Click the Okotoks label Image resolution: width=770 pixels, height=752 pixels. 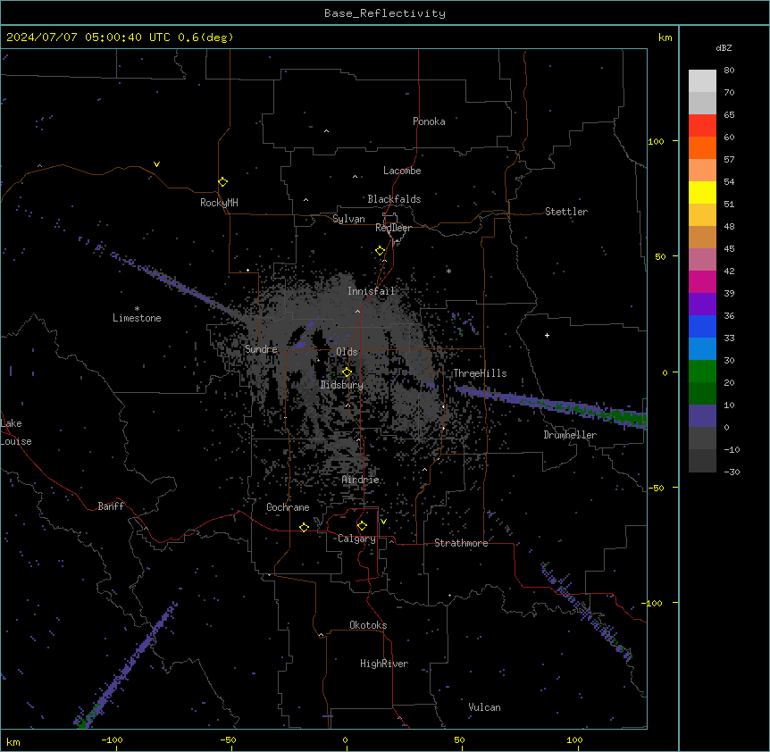(368, 625)
